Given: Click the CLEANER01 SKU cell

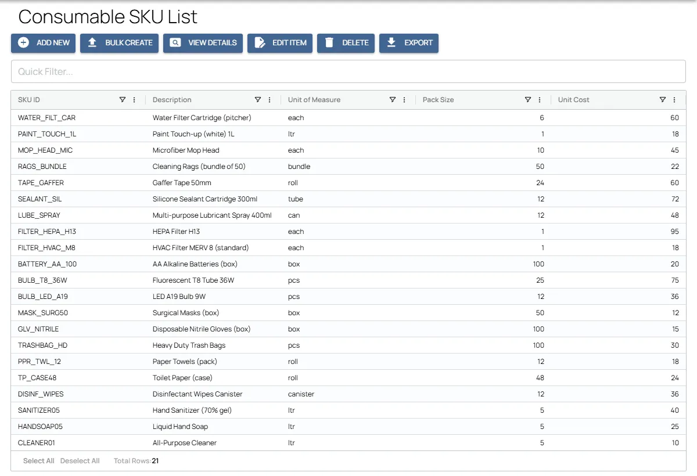Looking at the screenshot, I should (78, 443).
